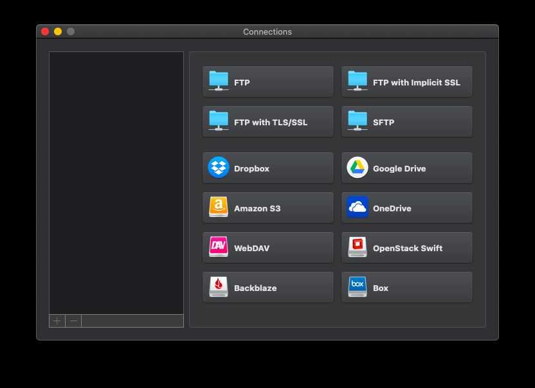This screenshot has width=535, height=388.
Task: Click the SFTP folder icon
Action: pos(358,121)
